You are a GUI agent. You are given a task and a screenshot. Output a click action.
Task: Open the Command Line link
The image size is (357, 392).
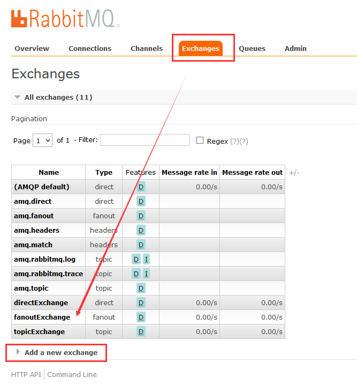pos(72,374)
